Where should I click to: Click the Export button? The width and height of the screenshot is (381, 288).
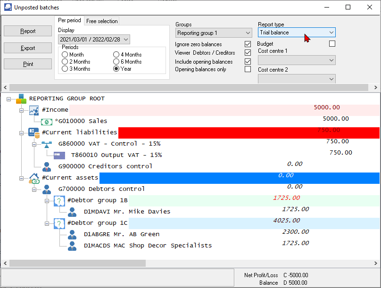28,48
